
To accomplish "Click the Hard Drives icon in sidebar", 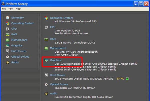I will [7, 51].
